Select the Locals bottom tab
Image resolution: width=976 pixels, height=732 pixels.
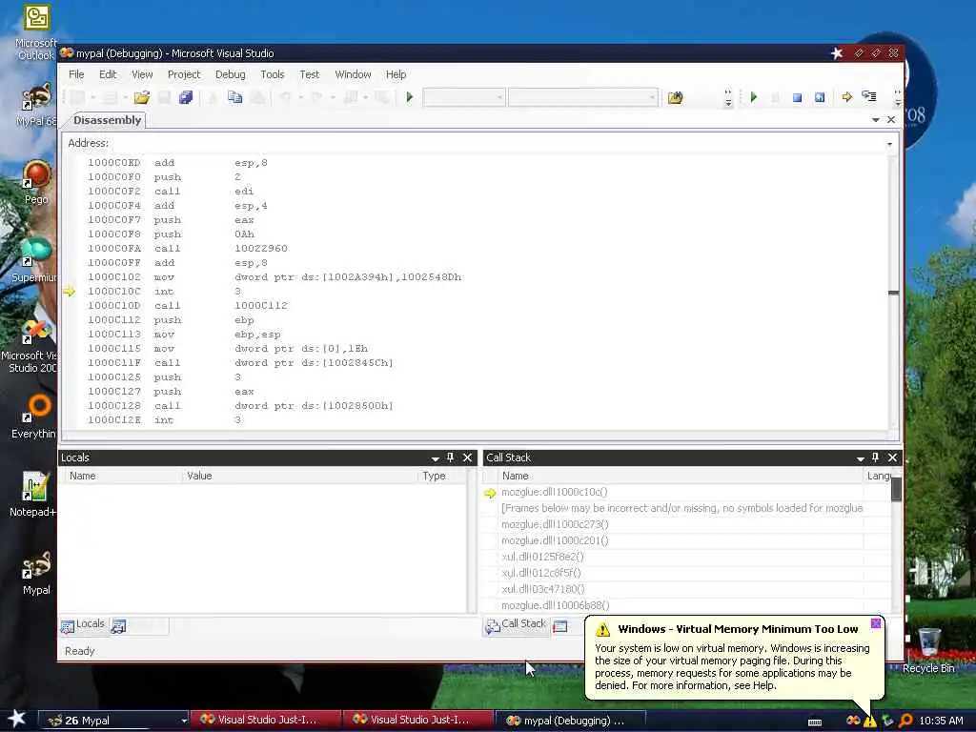pos(83,625)
